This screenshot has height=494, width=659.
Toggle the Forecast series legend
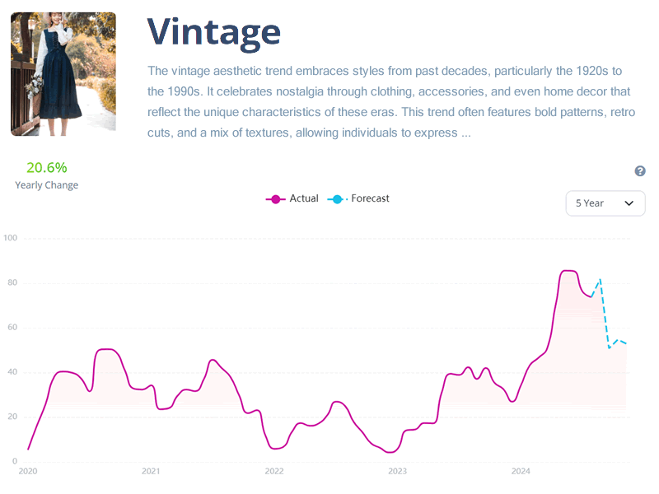pos(358,198)
